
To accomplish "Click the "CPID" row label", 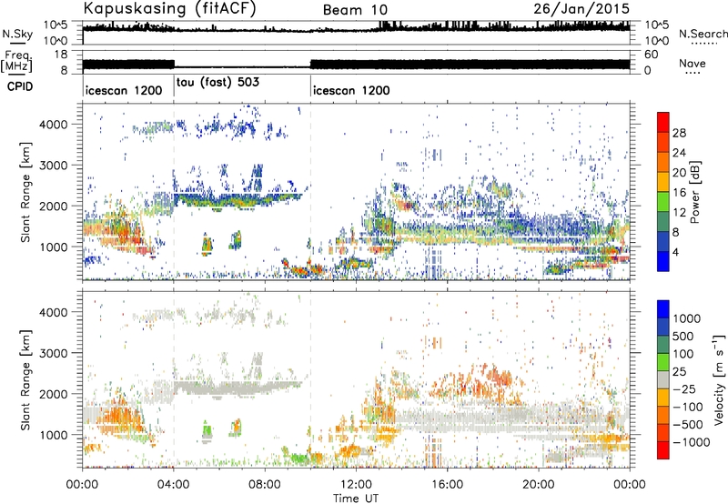I will click(x=20, y=86).
